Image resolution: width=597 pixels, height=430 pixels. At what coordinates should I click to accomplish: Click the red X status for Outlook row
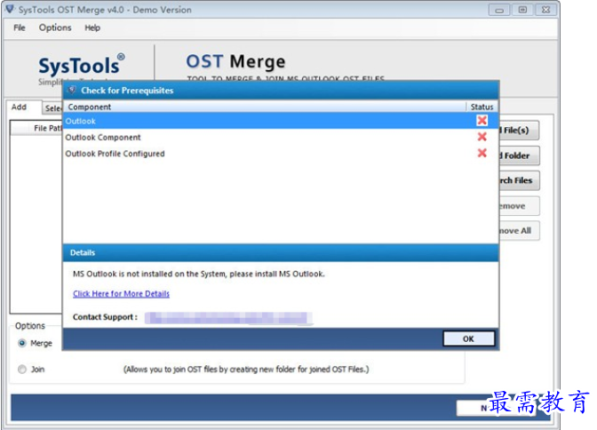(x=482, y=121)
